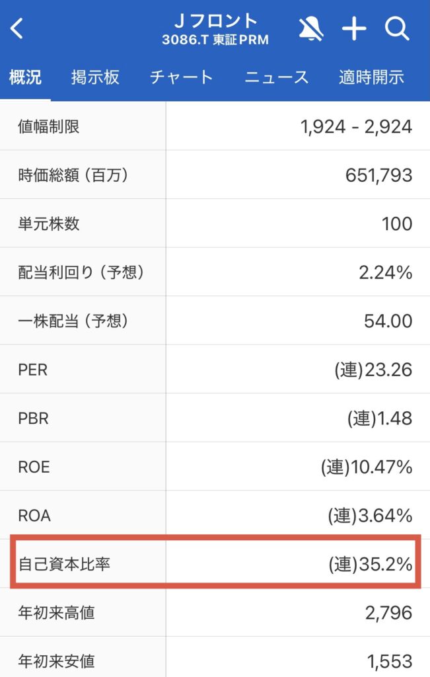Open search with the magnifier icon
Image resolution: width=430 pixels, height=677 pixels.
(x=397, y=29)
